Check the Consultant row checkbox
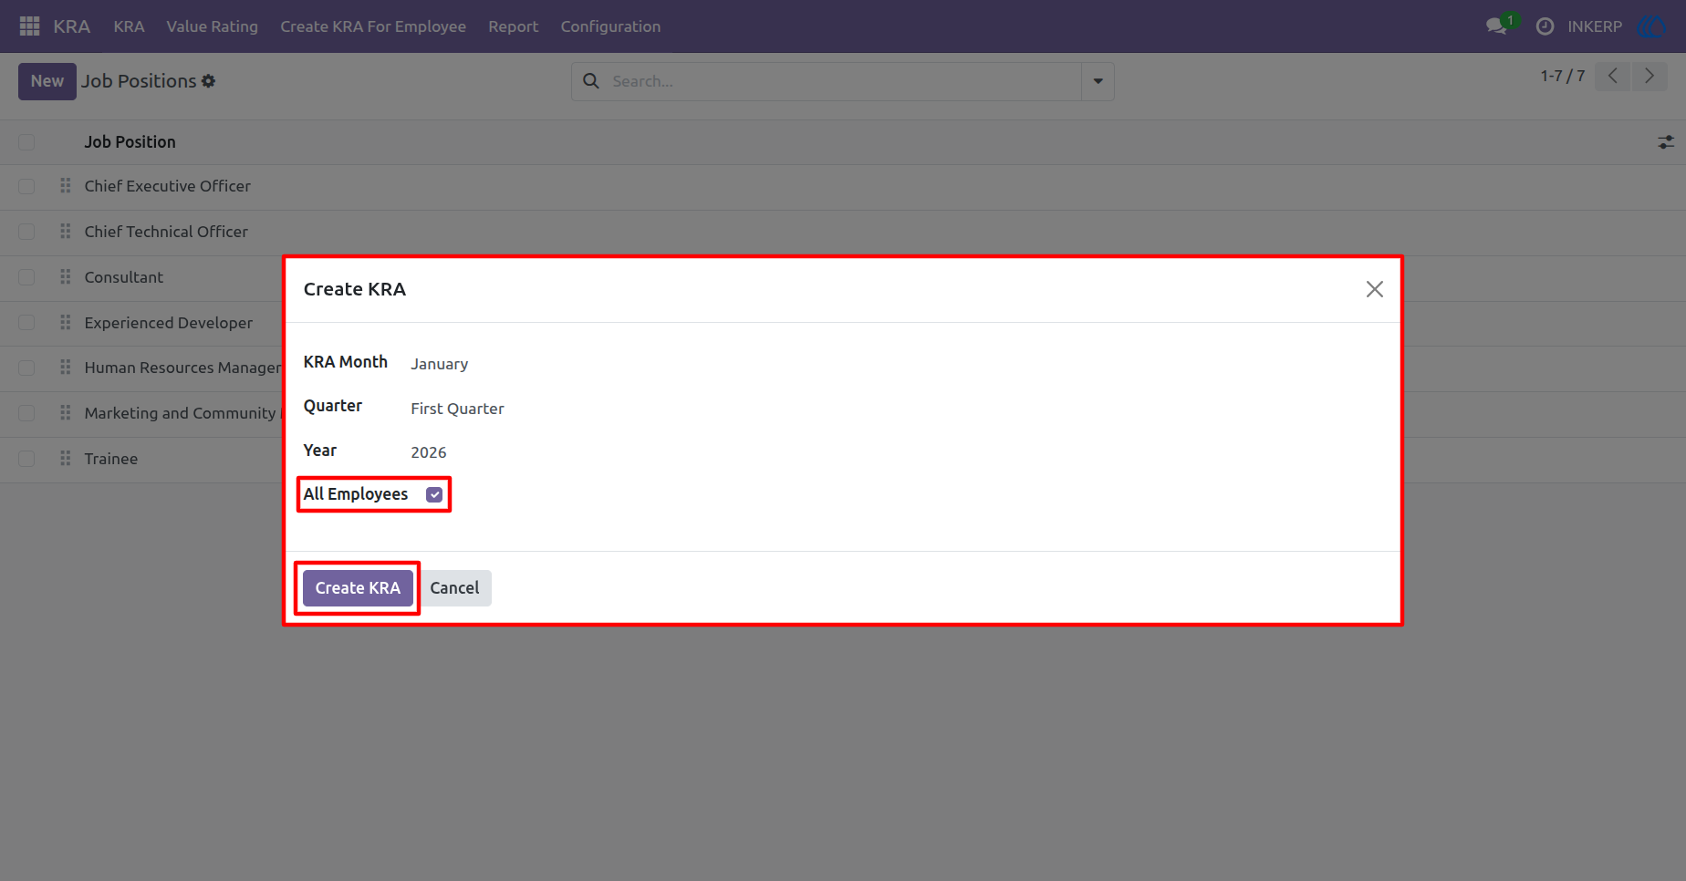The height and width of the screenshot is (881, 1686). click(x=26, y=277)
